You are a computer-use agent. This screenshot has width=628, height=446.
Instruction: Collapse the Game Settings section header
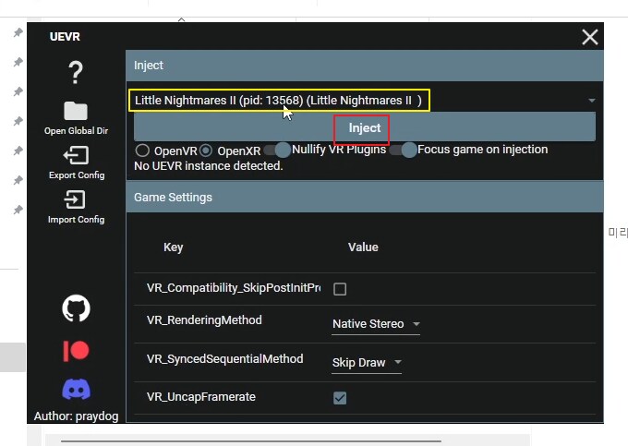point(364,198)
